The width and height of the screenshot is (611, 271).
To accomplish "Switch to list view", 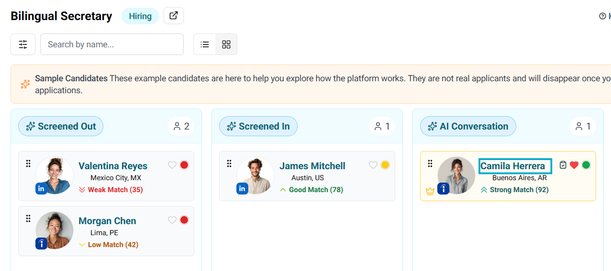I will tap(205, 44).
